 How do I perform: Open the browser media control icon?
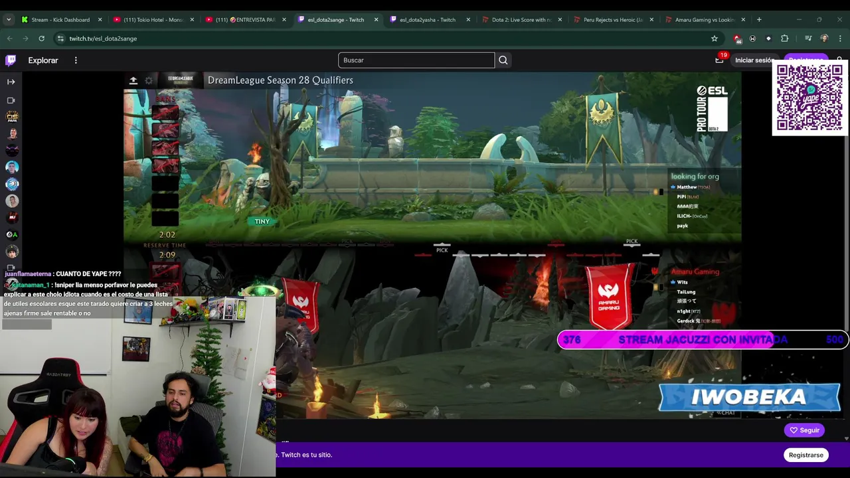pos(808,39)
